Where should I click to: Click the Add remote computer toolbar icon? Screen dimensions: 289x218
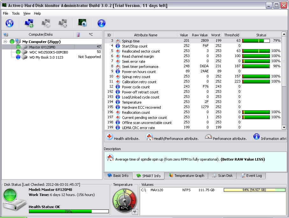pyautogui.click(x=29, y=23)
